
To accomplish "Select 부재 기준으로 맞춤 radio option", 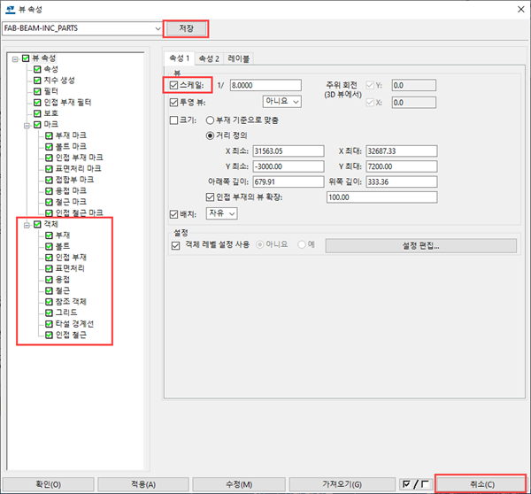I will tap(210, 119).
